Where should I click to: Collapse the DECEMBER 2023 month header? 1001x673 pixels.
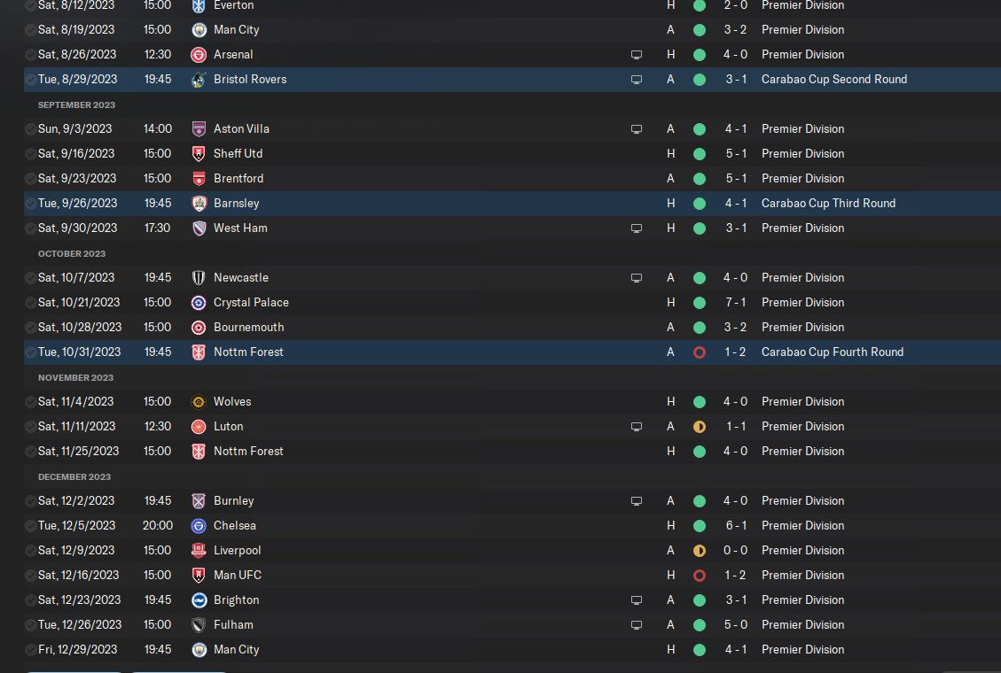pyautogui.click(x=74, y=476)
